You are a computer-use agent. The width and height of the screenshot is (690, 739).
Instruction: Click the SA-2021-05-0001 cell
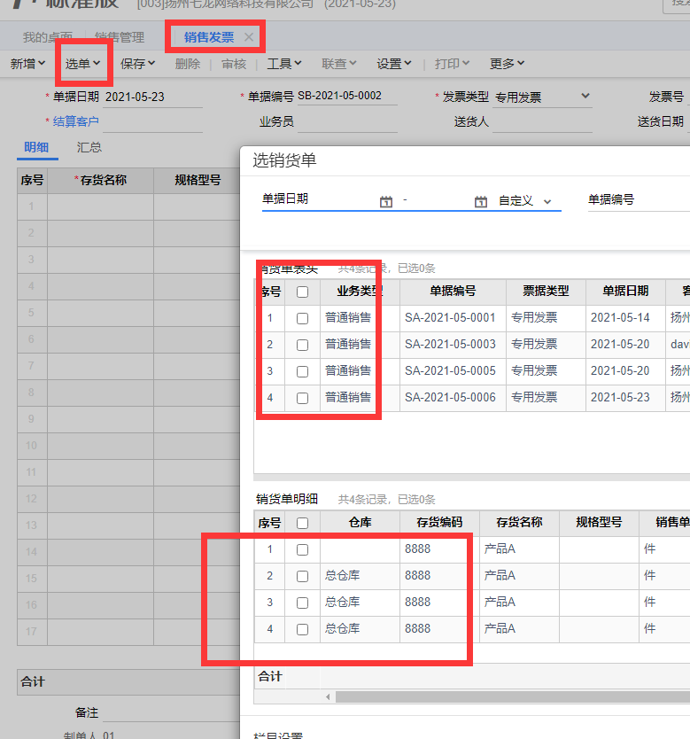tap(453, 318)
